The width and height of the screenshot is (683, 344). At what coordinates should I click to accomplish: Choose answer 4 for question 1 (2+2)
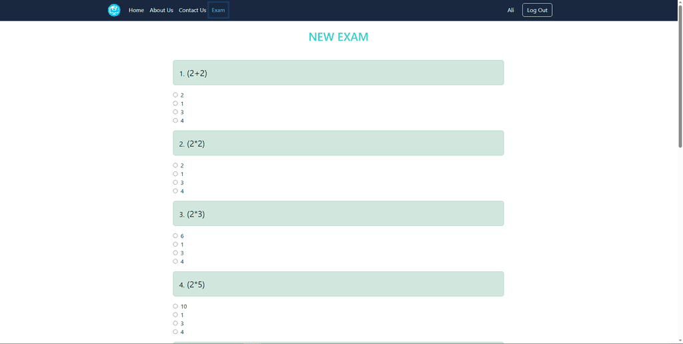pos(175,120)
